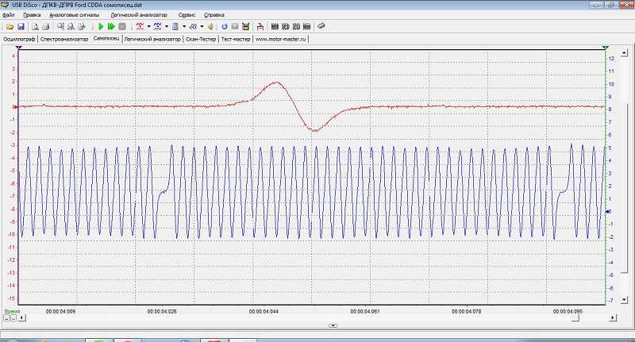Open the Справка menu

pos(214,15)
